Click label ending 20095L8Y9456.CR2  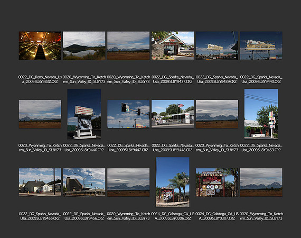pos(84,216)
